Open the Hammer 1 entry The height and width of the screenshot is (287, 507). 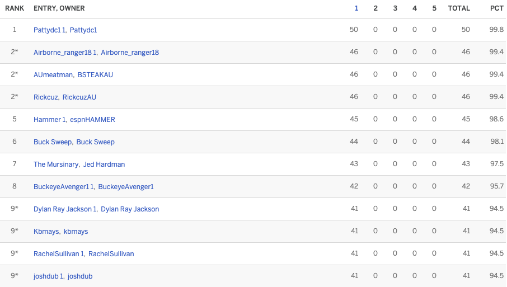[x=50, y=120]
